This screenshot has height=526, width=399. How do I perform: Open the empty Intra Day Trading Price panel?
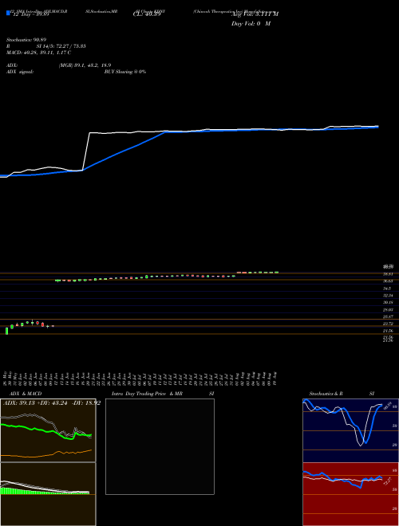(160, 446)
